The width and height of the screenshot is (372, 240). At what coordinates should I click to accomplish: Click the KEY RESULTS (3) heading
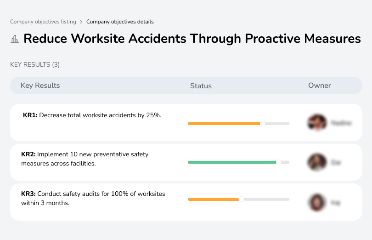(x=35, y=65)
